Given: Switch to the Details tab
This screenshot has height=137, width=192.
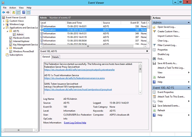Looking at the screenshot, I should 55,57.
